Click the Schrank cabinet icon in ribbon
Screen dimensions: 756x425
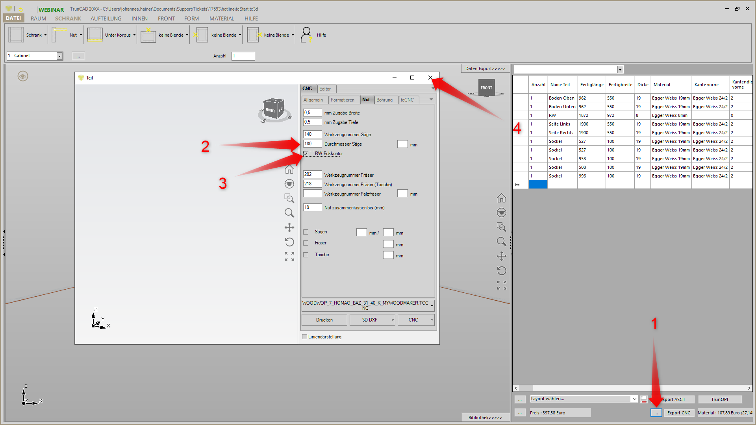(x=16, y=35)
